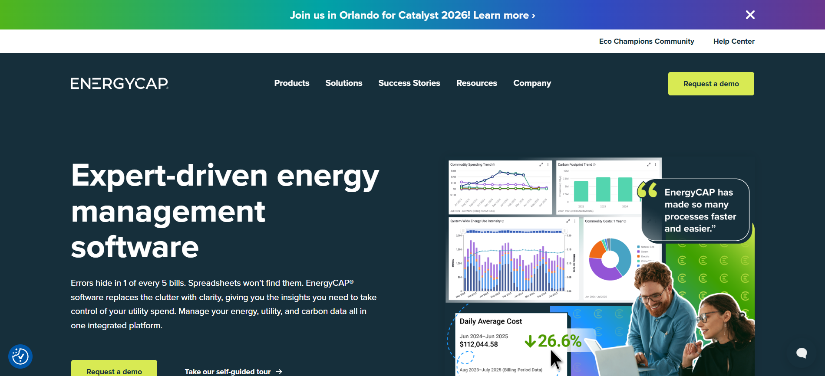The width and height of the screenshot is (825, 376).
Task: Open the Resources menu
Action: tap(477, 83)
